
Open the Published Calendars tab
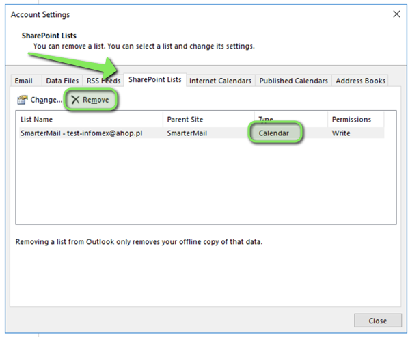tap(293, 81)
